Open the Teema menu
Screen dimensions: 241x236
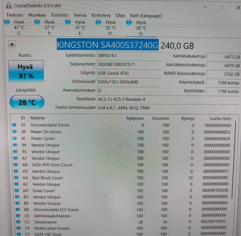click(80, 15)
